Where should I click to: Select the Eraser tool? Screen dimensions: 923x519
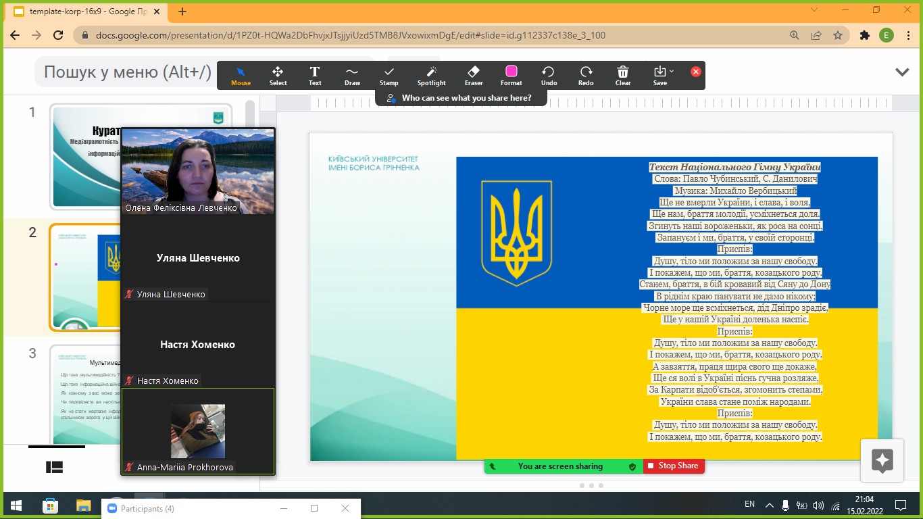coord(474,76)
